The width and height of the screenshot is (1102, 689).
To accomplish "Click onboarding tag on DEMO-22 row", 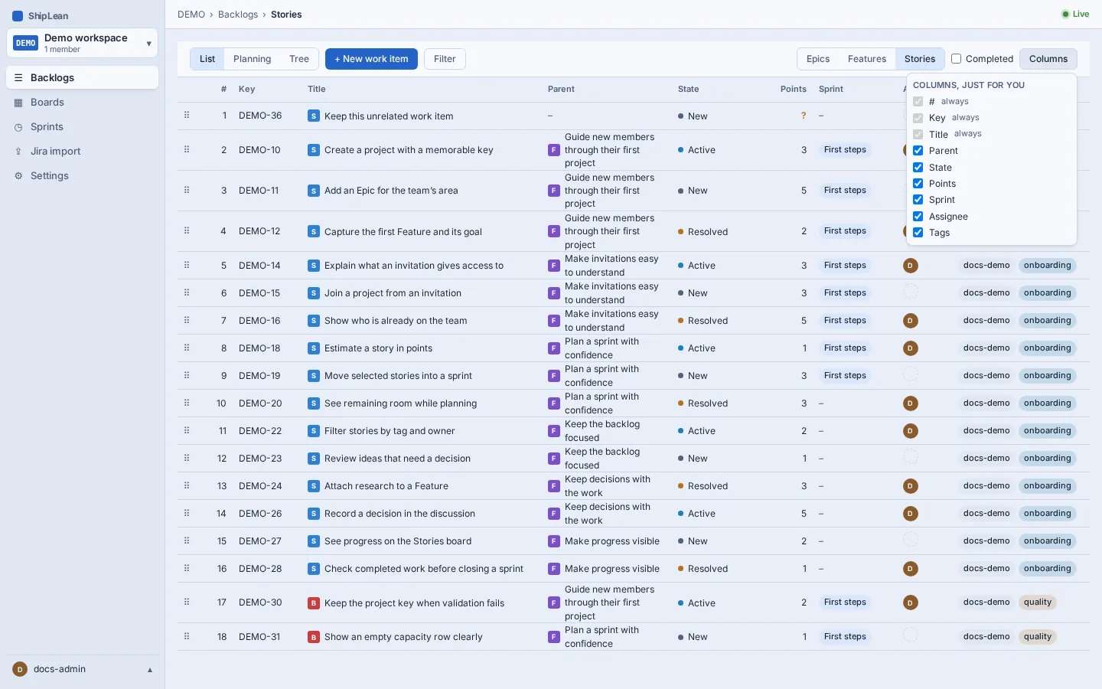I will coord(1048,431).
